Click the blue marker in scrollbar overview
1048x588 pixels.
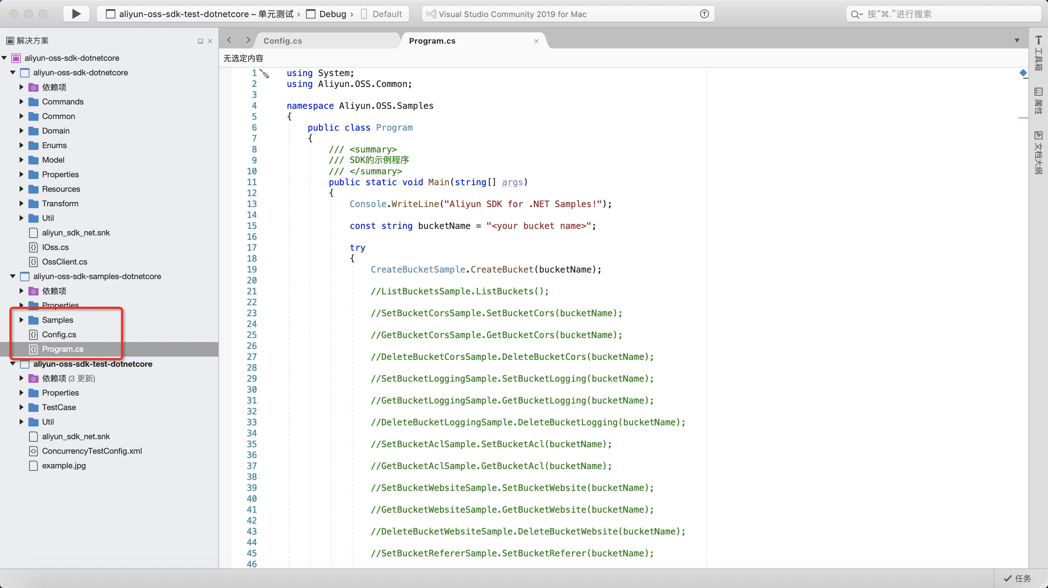(1023, 73)
